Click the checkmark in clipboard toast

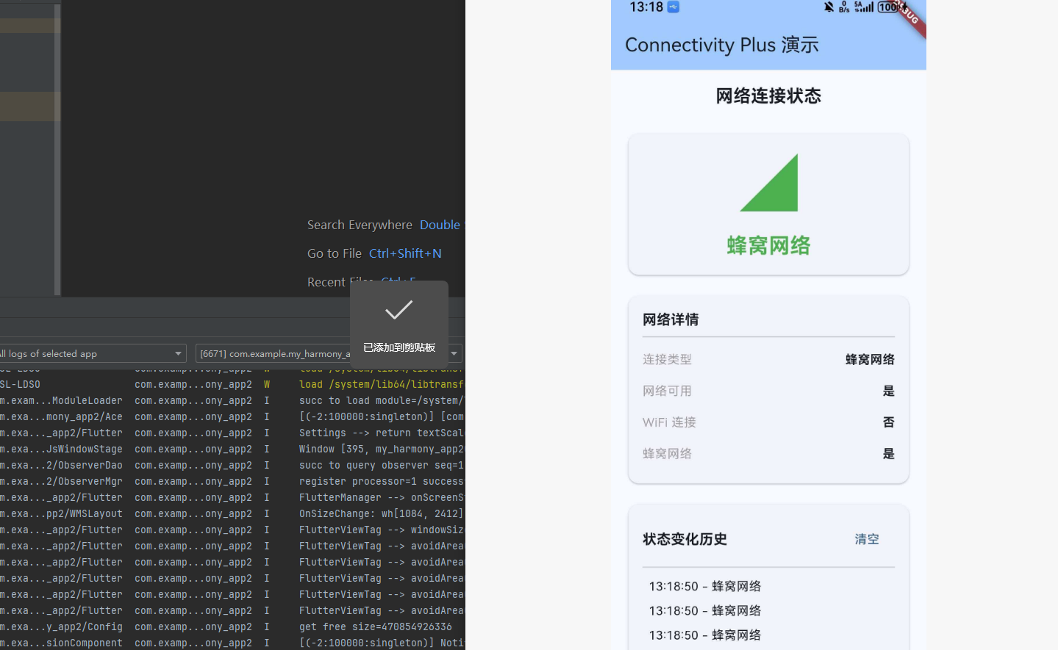tap(398, 309)
